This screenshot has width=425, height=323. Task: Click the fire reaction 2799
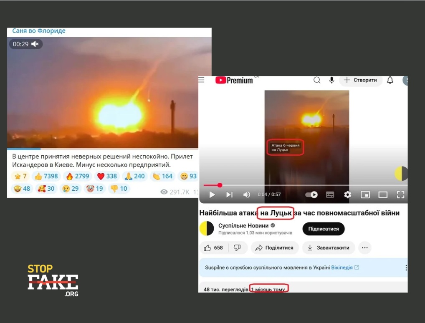pyautogui.click(x=78, y=177)
